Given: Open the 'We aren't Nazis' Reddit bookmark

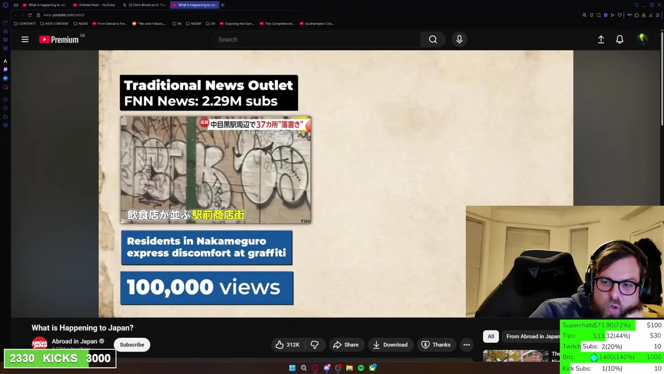Looking at the screenshot, I should (149, 23).
